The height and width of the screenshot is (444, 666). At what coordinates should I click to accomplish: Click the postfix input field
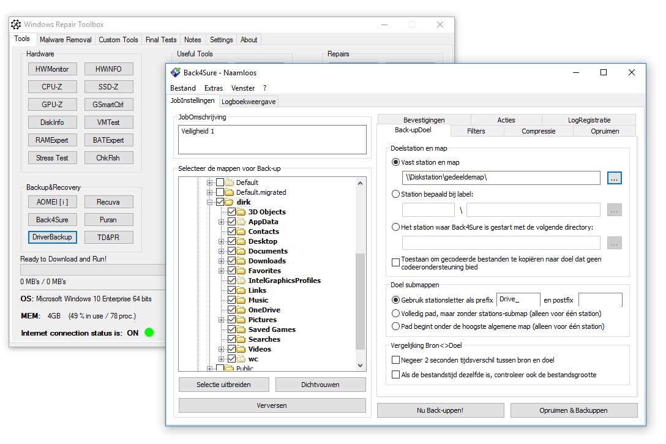coord(600,299)
